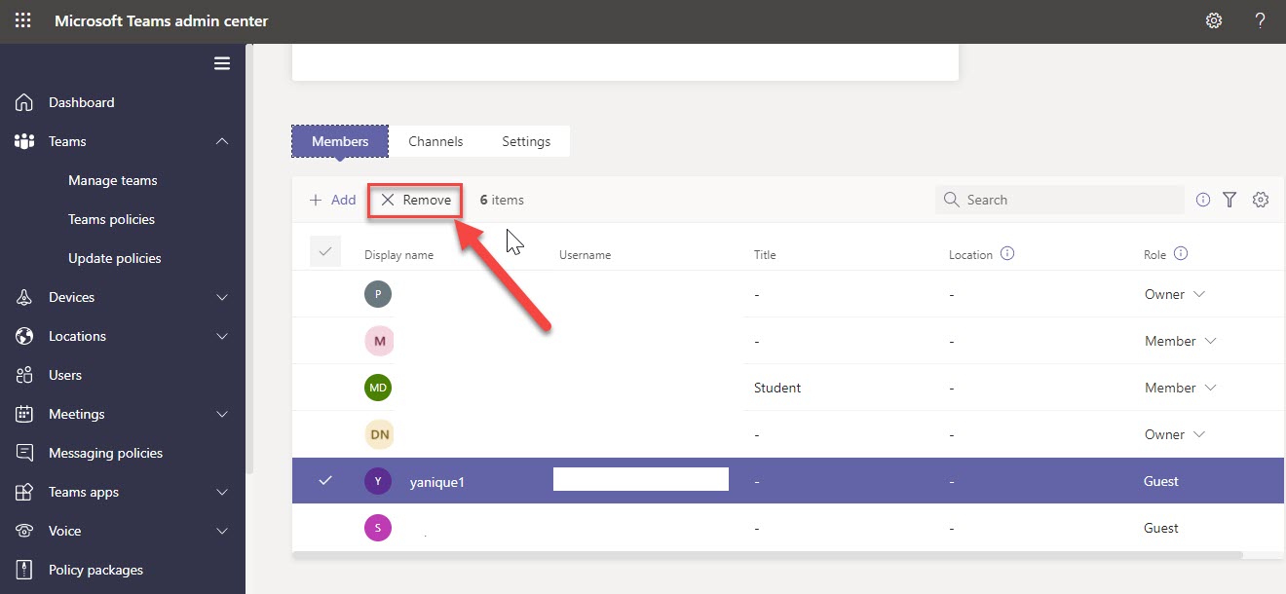1286x594 pixels.
Task: Click the Voice phone icon
Action: coord(24,531)
